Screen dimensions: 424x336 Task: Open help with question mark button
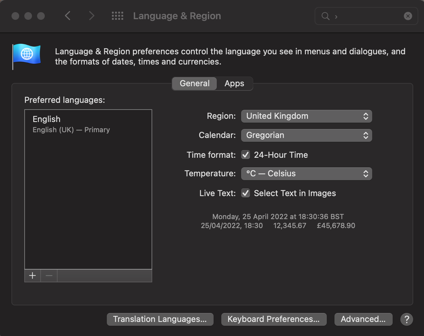coord(407,319)
